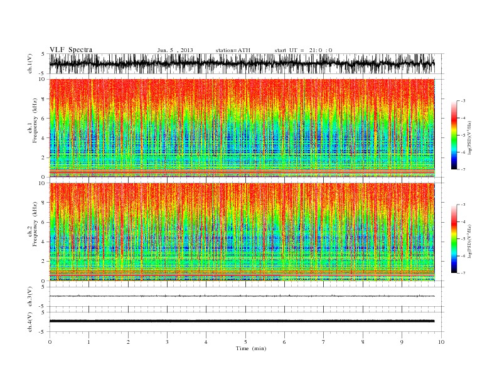Click the "ch.3(V)" y-axis label
Viewport: 497px width, 384px height.
pos(30,297)
